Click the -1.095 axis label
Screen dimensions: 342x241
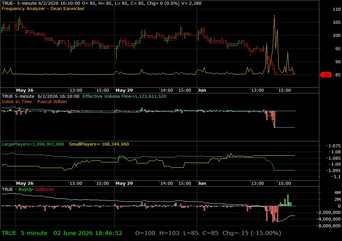point(333,171)
